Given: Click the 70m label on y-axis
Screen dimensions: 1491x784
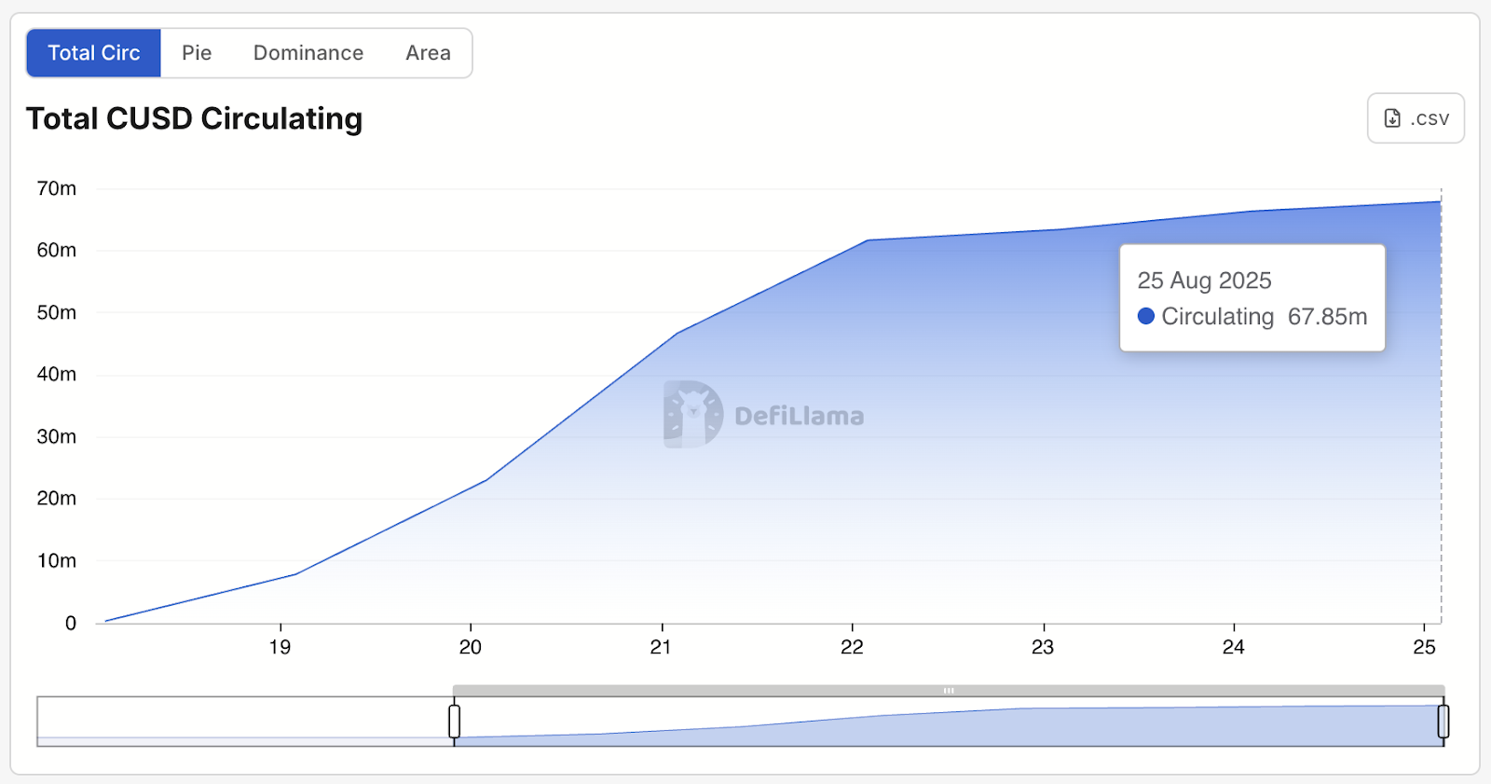Looking at the screenshot, I should (57, 188).
